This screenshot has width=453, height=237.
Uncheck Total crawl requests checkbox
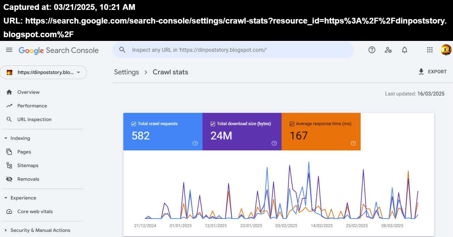point(134,124)
